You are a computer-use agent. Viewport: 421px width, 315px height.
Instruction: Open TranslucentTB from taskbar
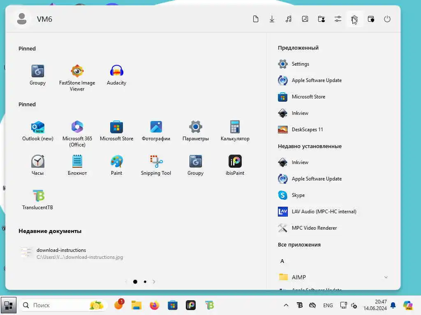point(209,305)
